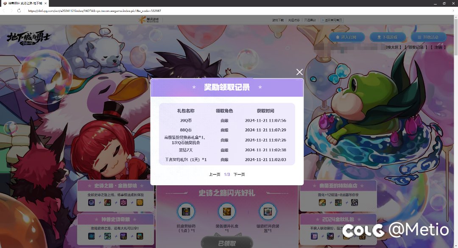Close the browser tab 史诗之路
Screen dimensions: 458x248
(45, 3)
